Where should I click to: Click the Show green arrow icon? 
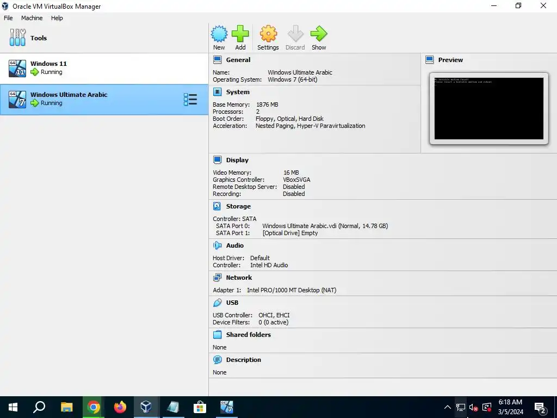coord(319,34)
